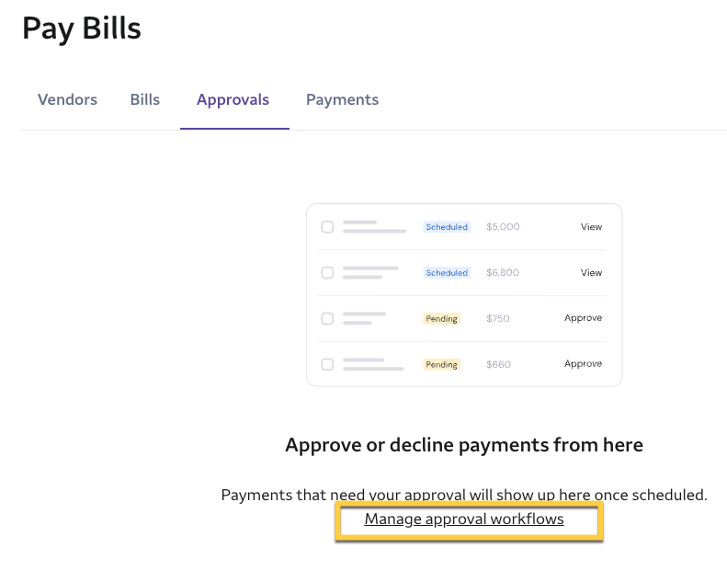727x582 pixels.
Task: Click the Scheduled badge beside $5,000
Action: click(x=447, y=227)
